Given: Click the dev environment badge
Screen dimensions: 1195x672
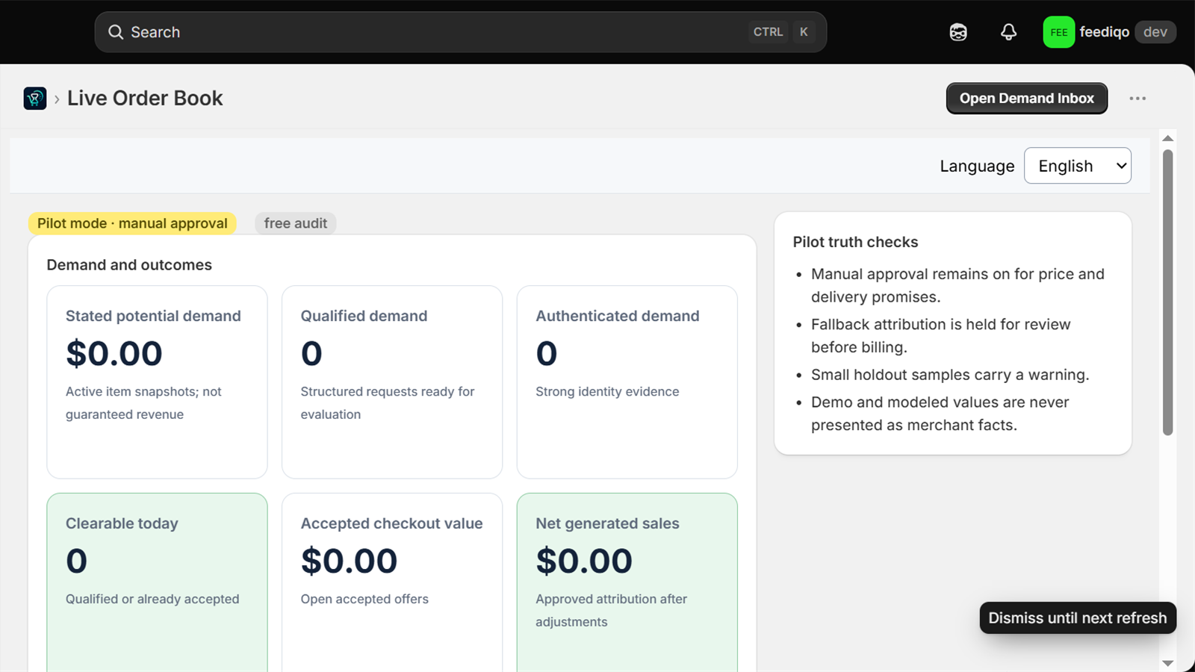Looking at the screenshot, I should (1155, 32).
